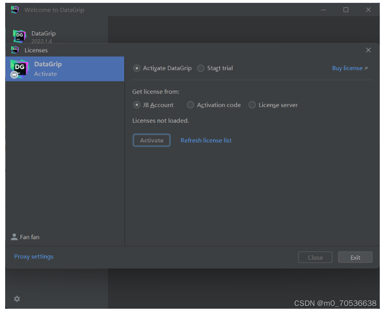384x312 pixels.
Task: Click the Fan fan user account icon
Action: 14,237
